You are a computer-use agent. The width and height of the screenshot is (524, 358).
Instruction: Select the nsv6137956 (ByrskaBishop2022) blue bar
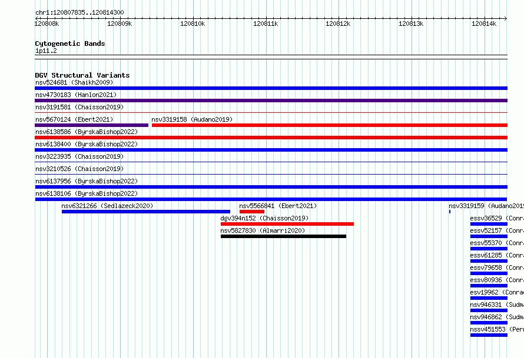coord(271,187)
